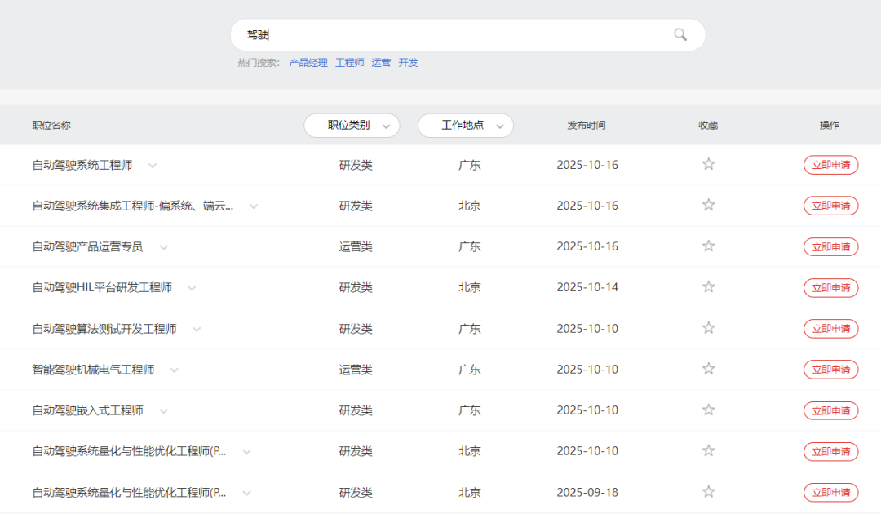Click star icon for 自动驾驶嵌入式工程师
This screenshot has height=514, width=881.
[708, 410]
